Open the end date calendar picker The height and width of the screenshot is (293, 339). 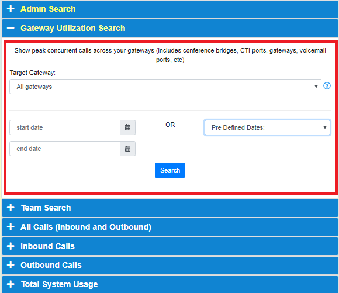point(128,149)
